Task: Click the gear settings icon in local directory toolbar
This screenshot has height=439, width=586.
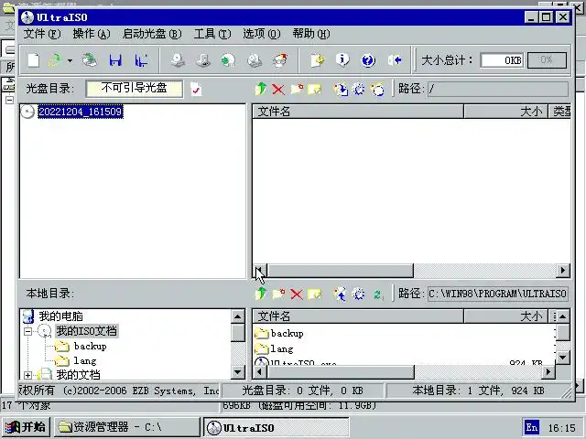Action: [358, 294]
